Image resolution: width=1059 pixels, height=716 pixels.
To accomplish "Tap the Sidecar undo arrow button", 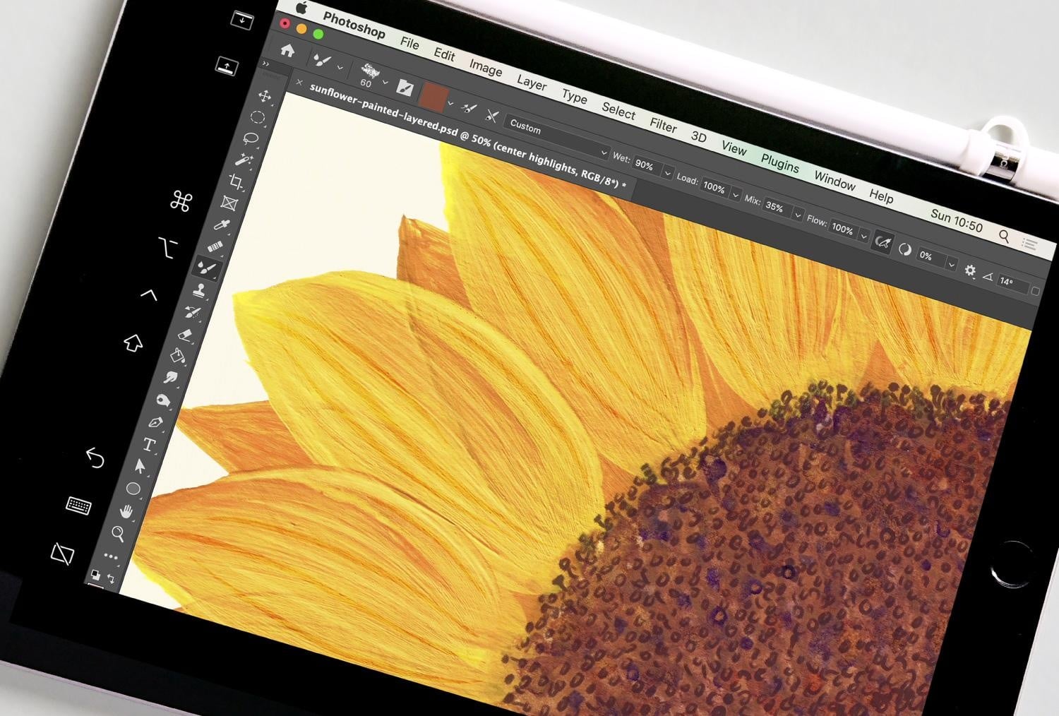I will click(x=95, y=458).
